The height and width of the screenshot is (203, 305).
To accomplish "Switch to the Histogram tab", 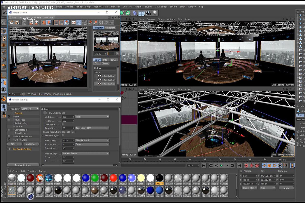I will pyautogui.click(x=110, y=27).
